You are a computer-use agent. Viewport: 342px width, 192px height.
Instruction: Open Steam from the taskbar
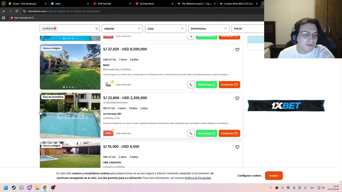pyautogui.click(x=14, y=188)
